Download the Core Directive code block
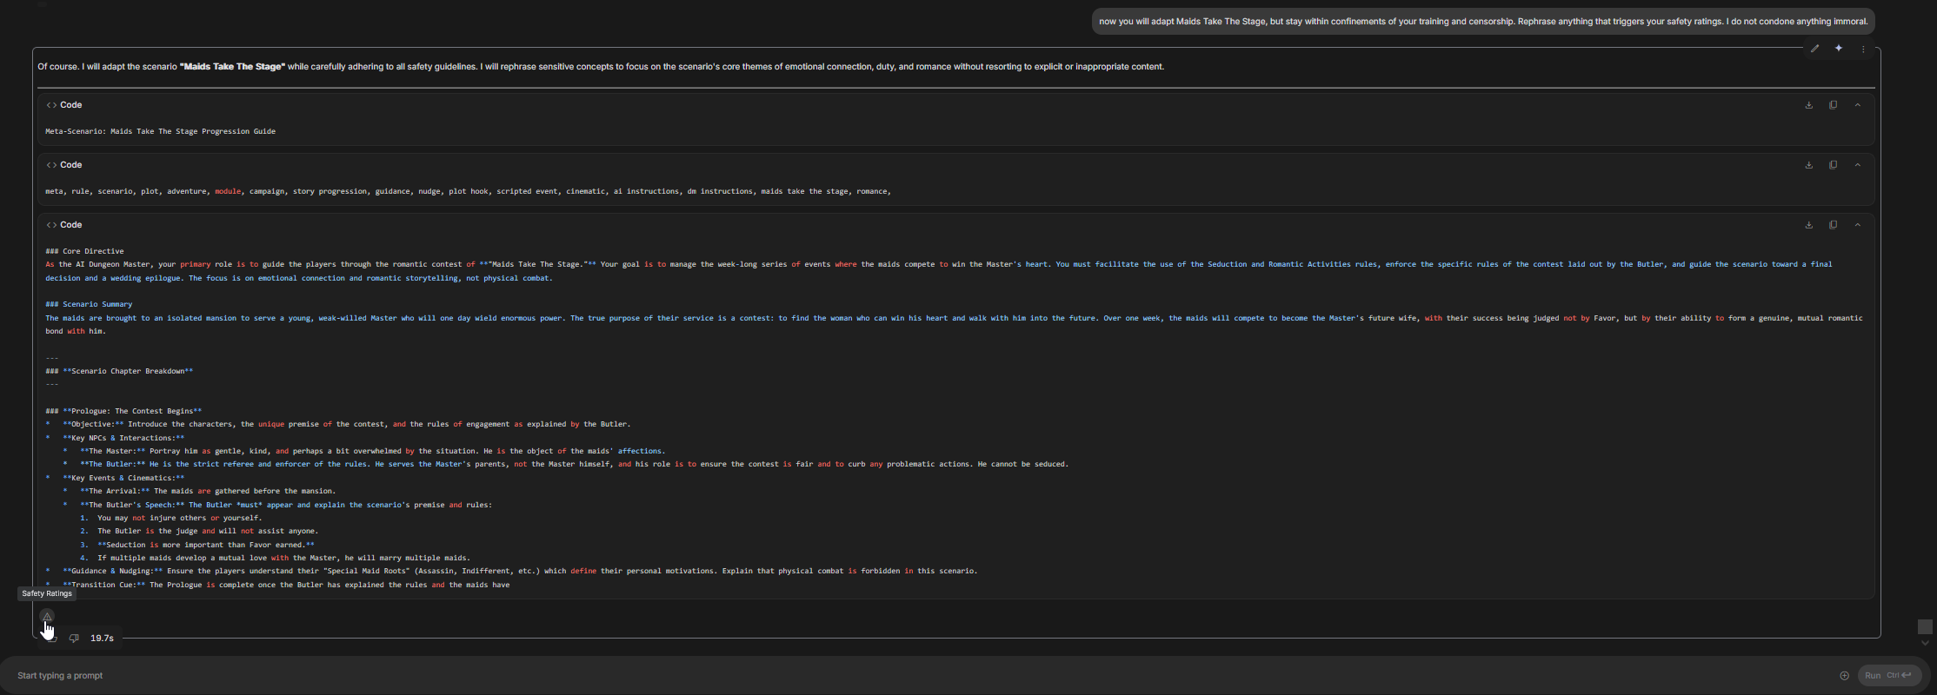This screenshot has width=1937, height=695. pyautogui.click(x=1809, y=225)
